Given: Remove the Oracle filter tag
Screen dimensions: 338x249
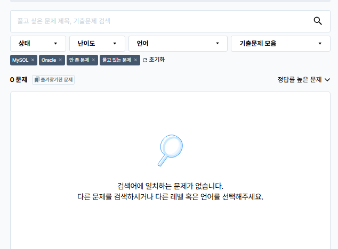Looking at the screenshot, I should coord(60,60).
